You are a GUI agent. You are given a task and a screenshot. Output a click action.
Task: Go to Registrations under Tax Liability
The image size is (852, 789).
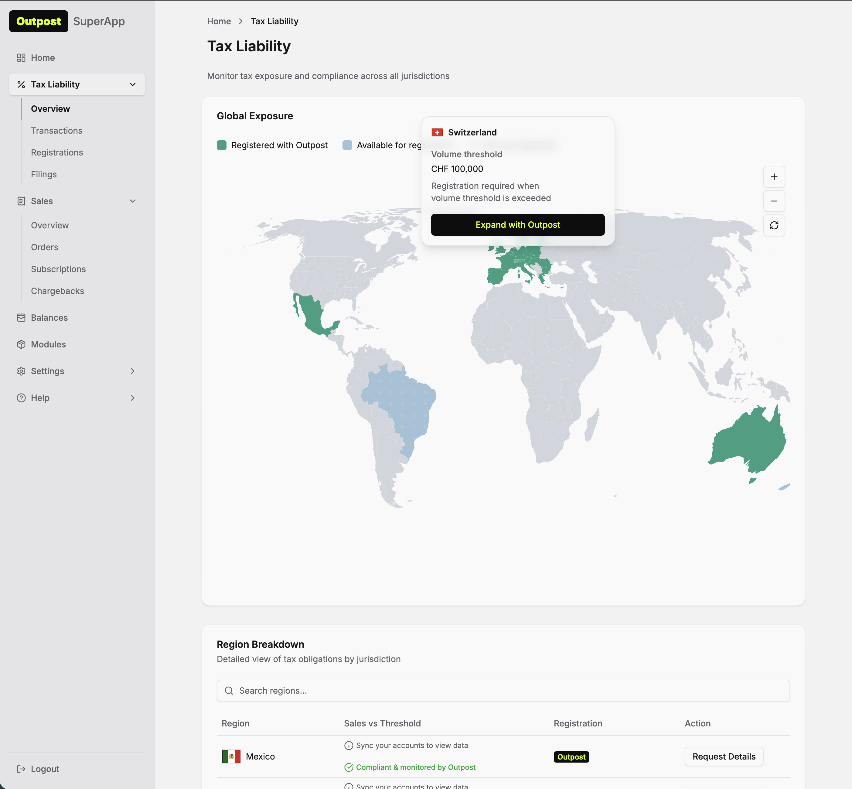(57, 152)
